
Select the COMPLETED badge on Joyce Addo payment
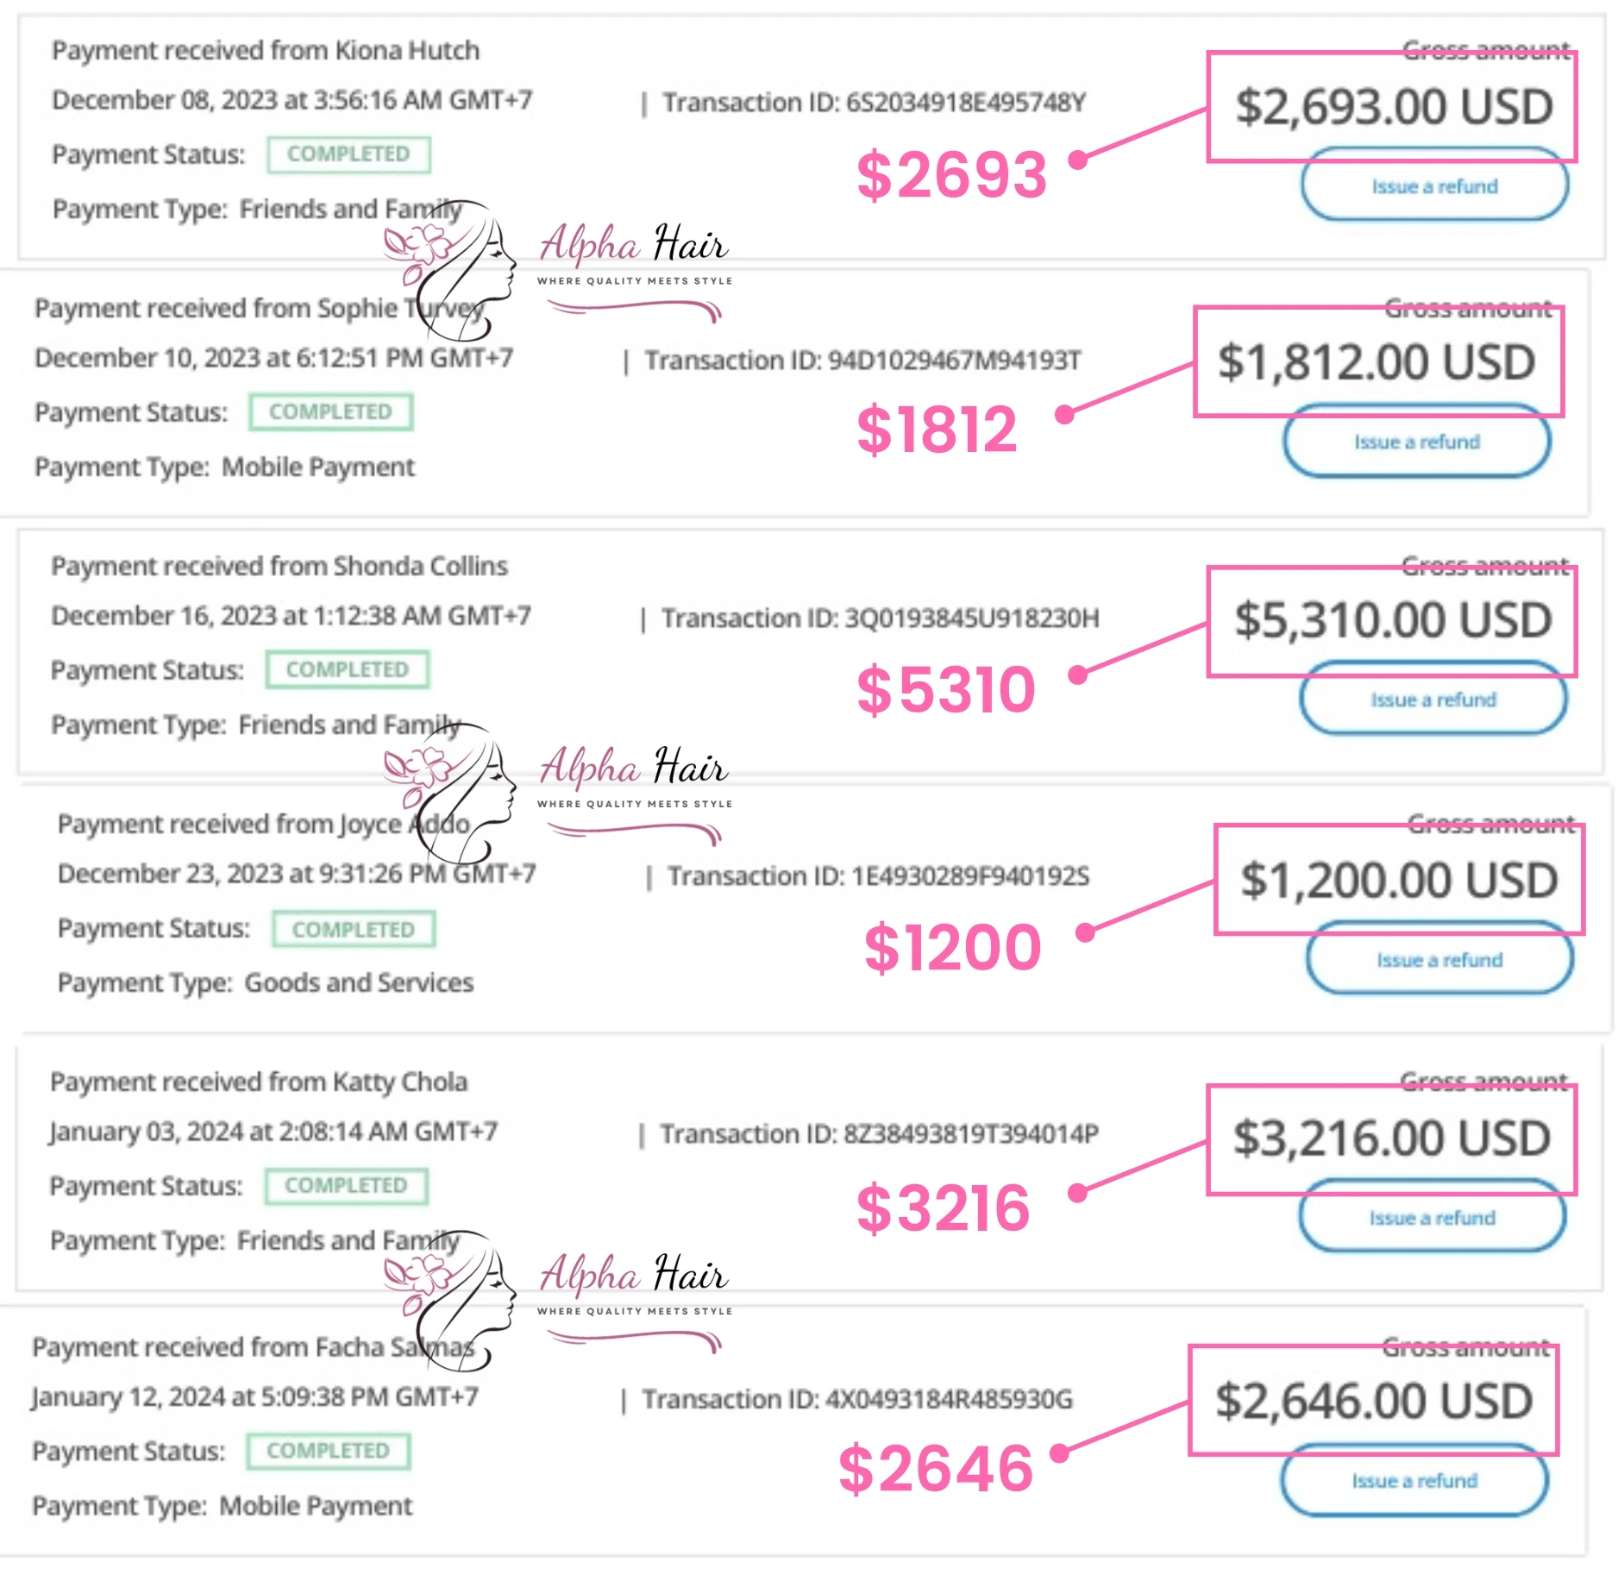pos(354,930)
